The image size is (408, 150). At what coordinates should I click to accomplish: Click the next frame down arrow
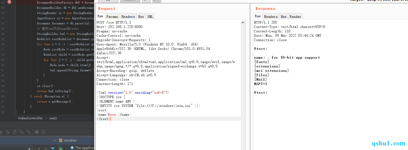(46, 148)
